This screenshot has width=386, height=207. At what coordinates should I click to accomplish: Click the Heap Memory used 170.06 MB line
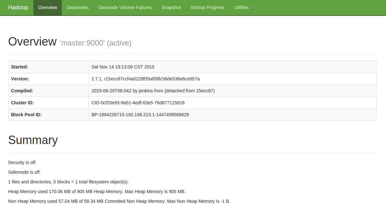click(97, 191)
